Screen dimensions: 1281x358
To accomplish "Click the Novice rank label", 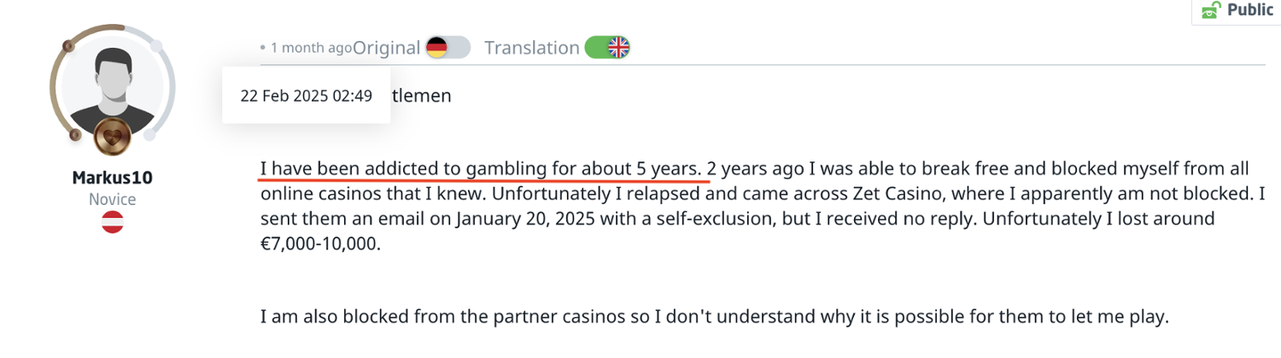I will pyautogui.click(x=112, y=199).
